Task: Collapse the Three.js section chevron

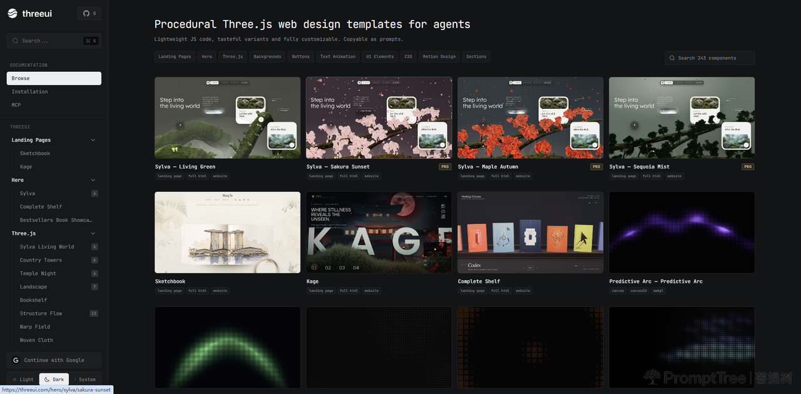Action: 93,233
